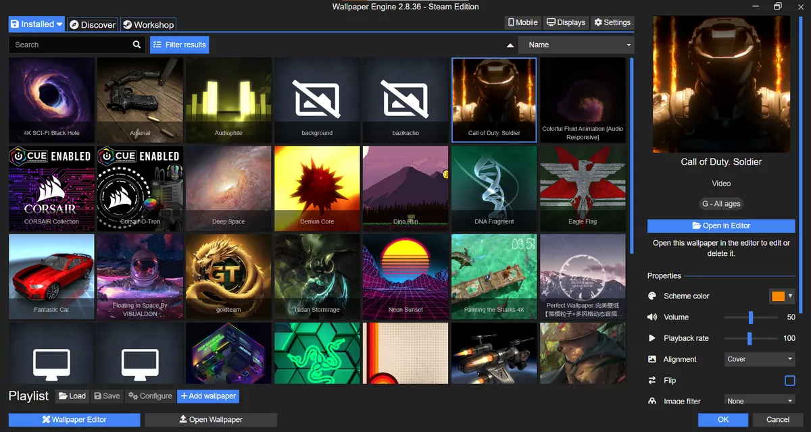Click the Playback rate play icon
Viewport: 811px width, 432px height.
pos(652,338)
